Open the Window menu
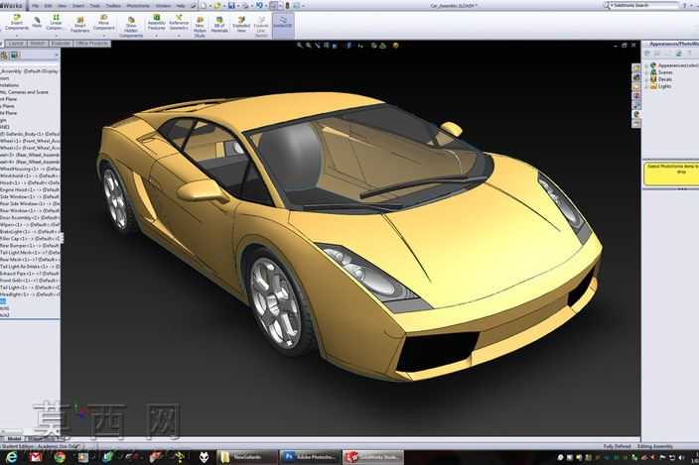The width and height of the screenshot is (699, 465). (163, 6)
